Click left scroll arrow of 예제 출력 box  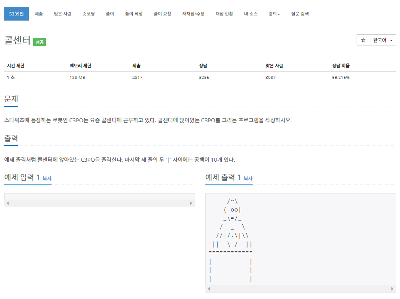[x=209, y=289]
